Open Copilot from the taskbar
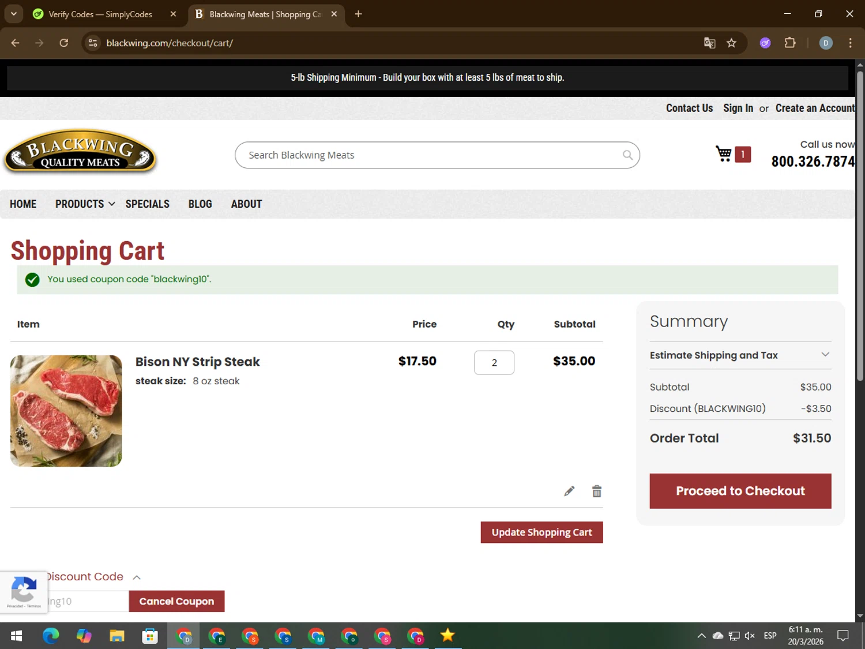 [84, 636]
